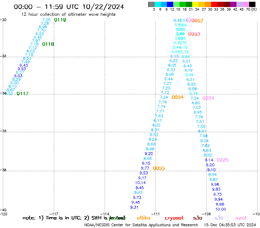Image resolution: width=260 pixels, height=228 pixels.
Task: Click the pink swatch in the color scale
Action: tap(246, 4)
